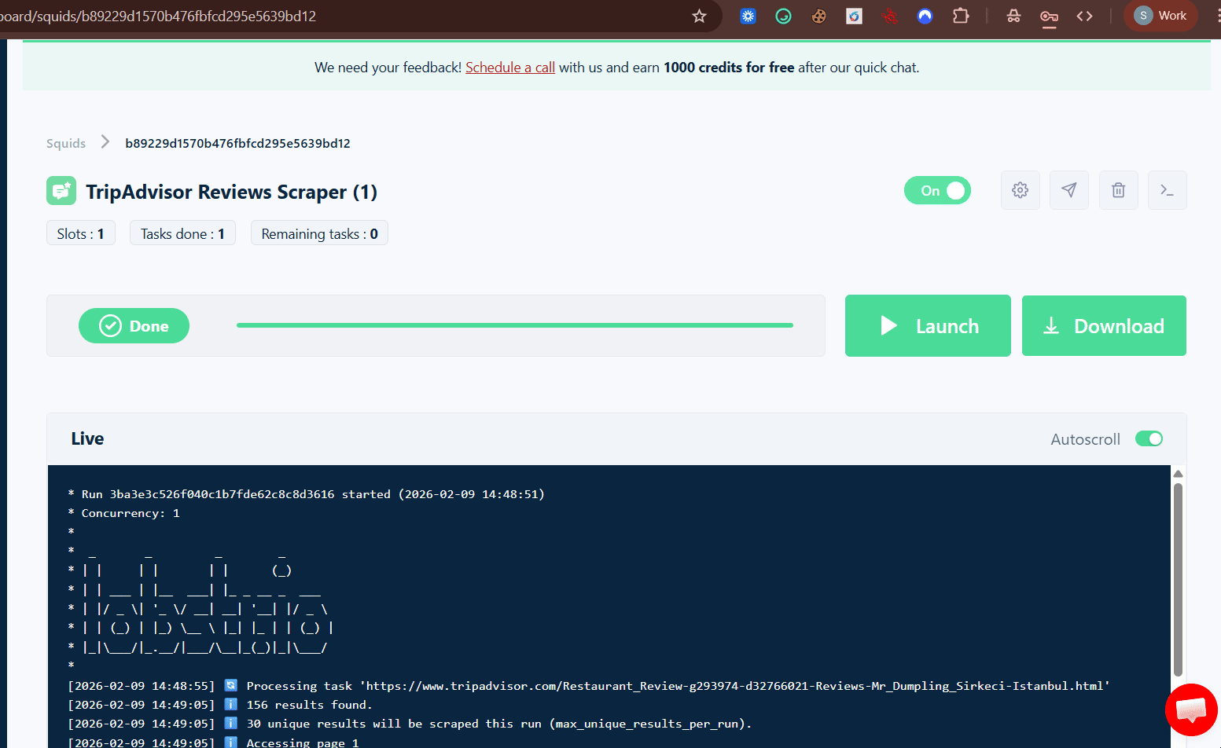The image size is (1221, 748).
Task: Bookmark this page with star icon
Action: tap(699, 16)
